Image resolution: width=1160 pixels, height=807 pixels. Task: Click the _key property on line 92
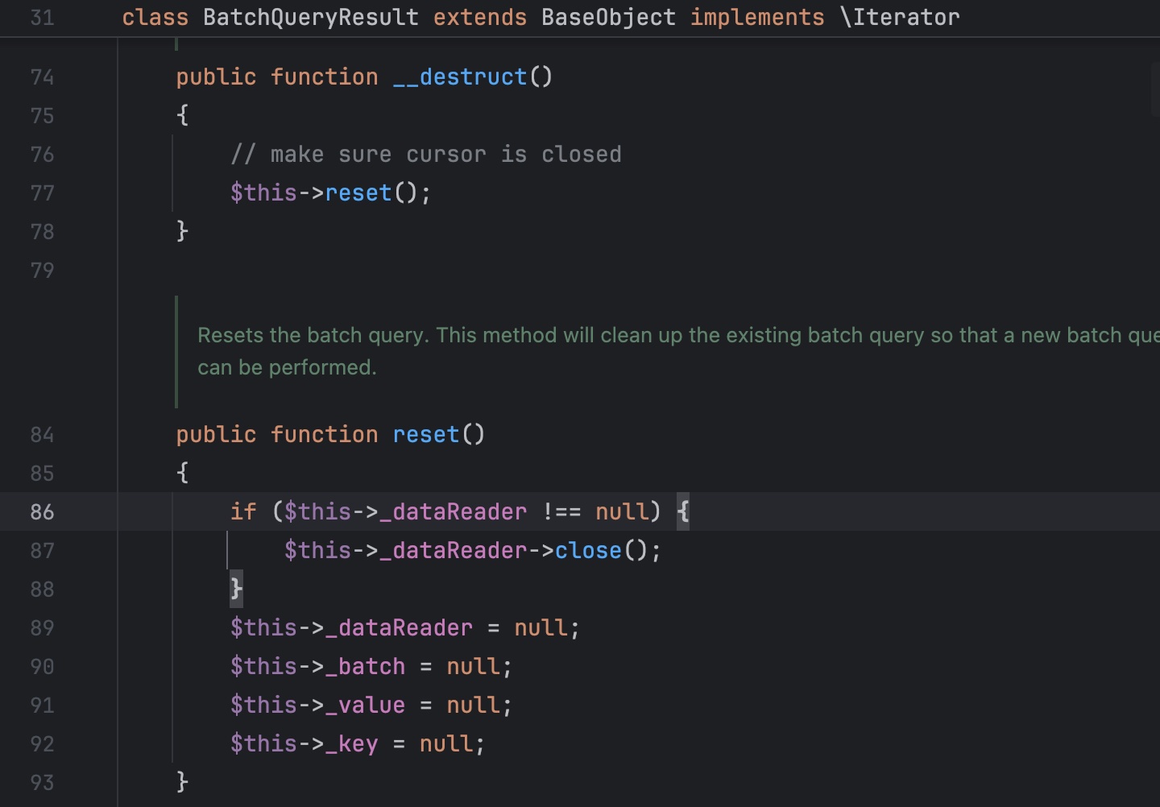[x=351, y=744]
